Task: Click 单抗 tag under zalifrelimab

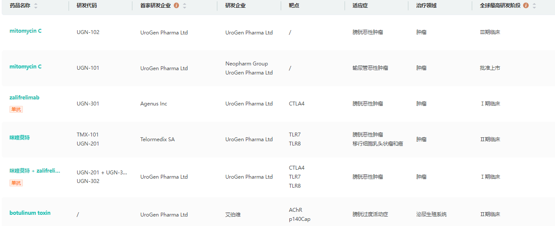Action: (16, 109)
